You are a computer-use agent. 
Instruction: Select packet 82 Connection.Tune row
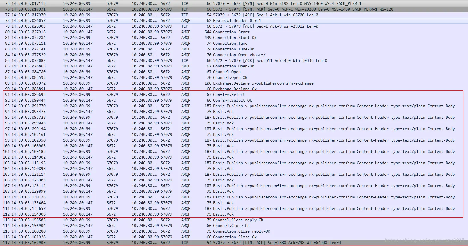point(234,43)
